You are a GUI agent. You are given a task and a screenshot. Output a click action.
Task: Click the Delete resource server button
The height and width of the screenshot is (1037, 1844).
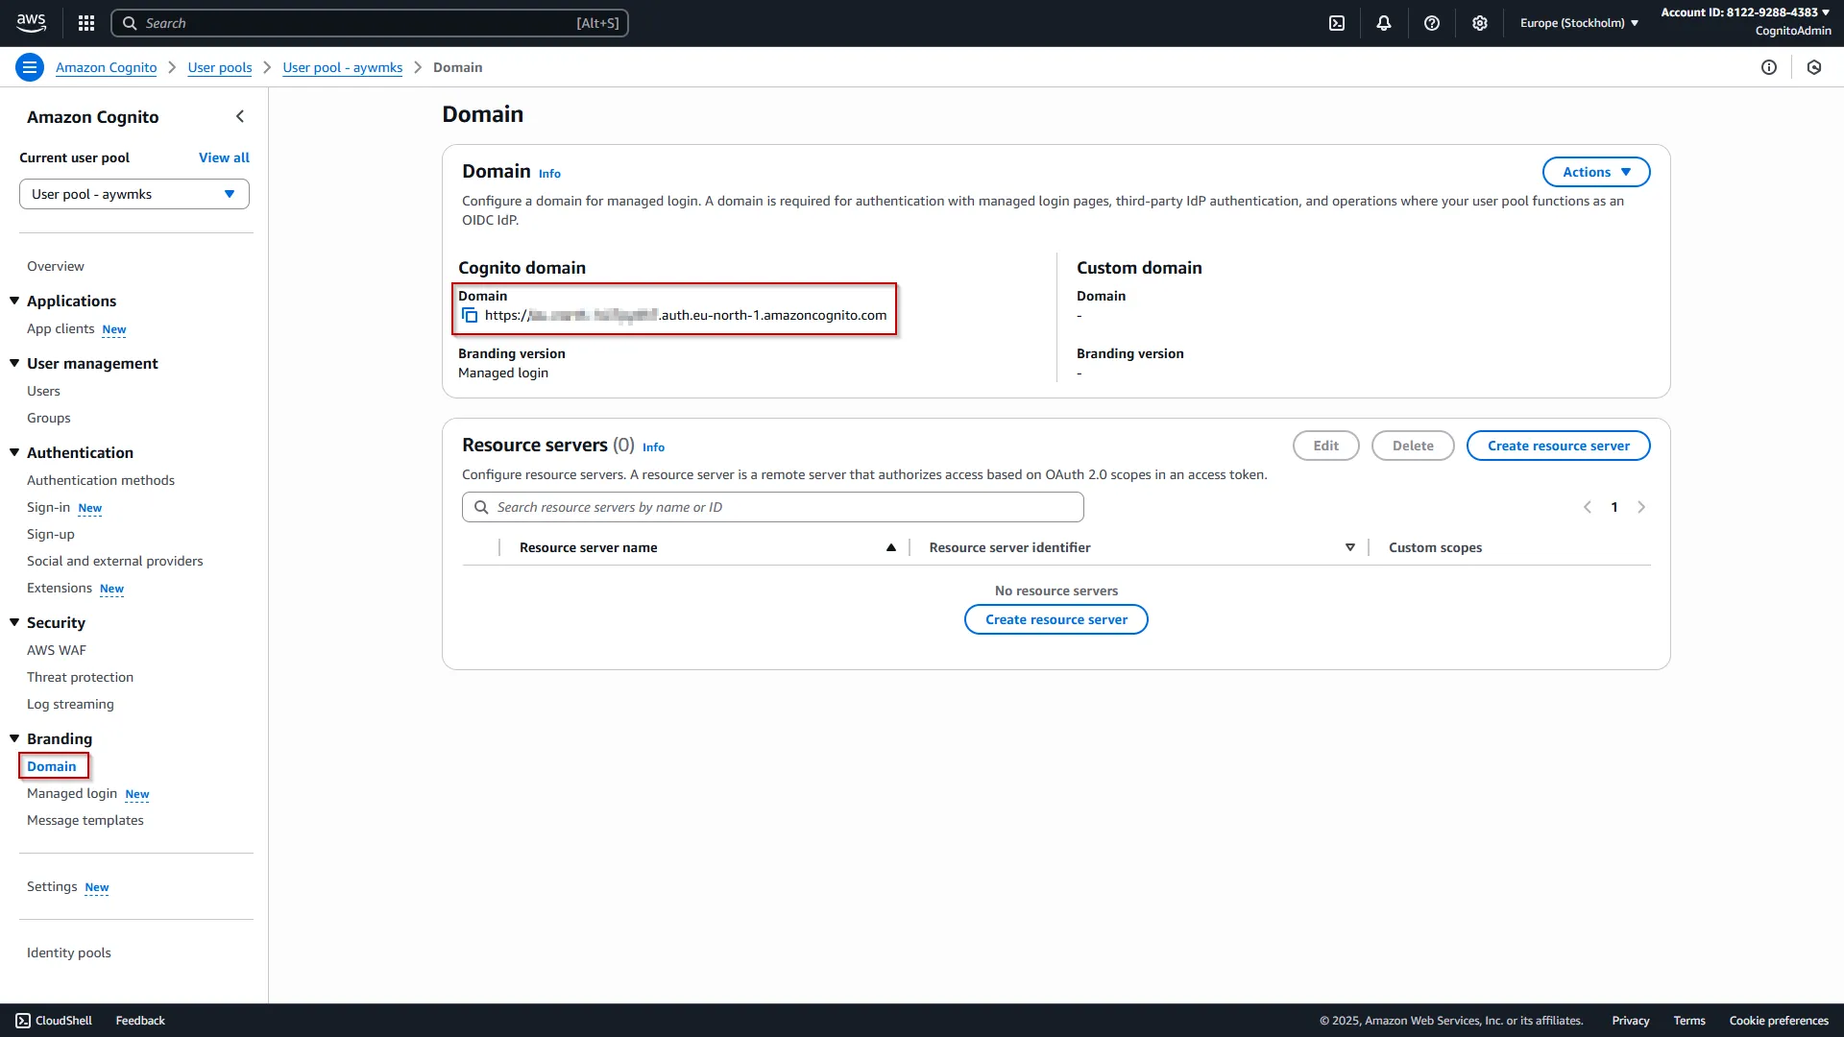pos(1413,446)
